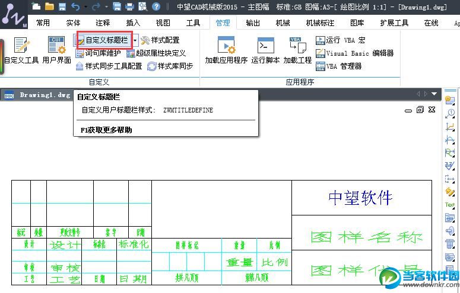
Task: Redo action with the grey arrow
Action: tap(96, 7)
